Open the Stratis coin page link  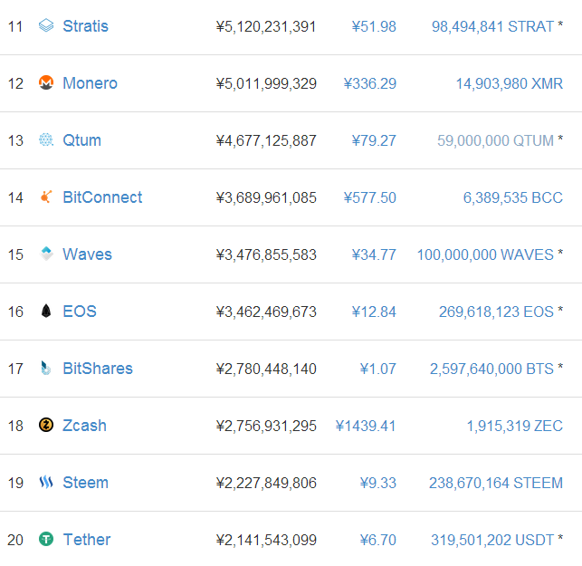pyautogui.click(x=85, y=26)
